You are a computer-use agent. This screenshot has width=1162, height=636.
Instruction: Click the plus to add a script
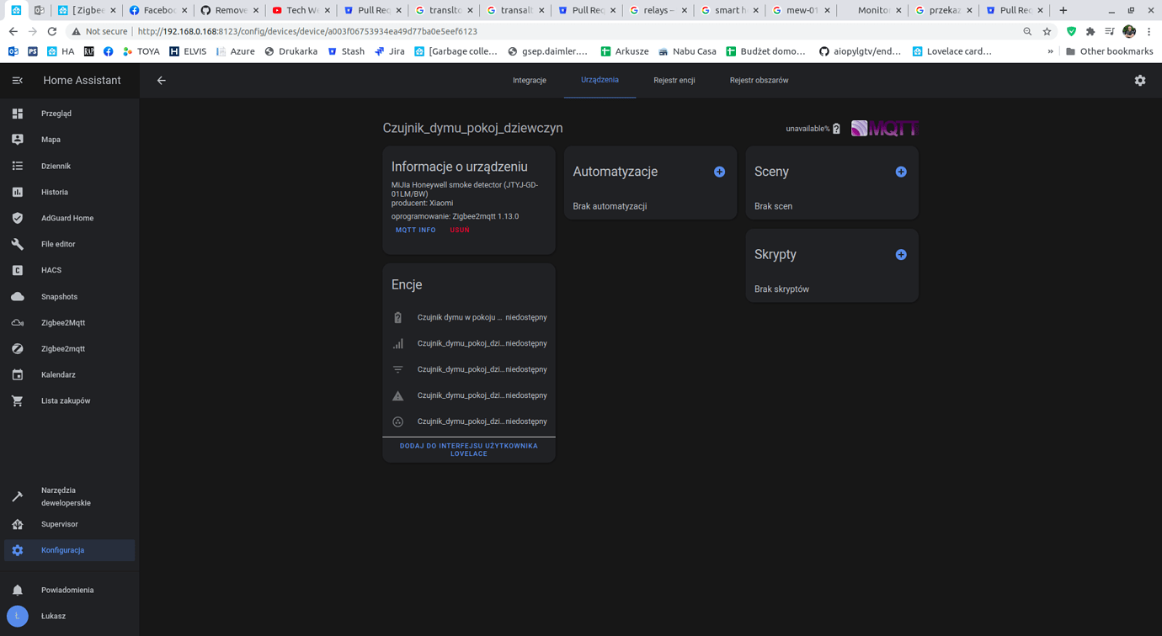pyautogui.click(x=901, y=254)
